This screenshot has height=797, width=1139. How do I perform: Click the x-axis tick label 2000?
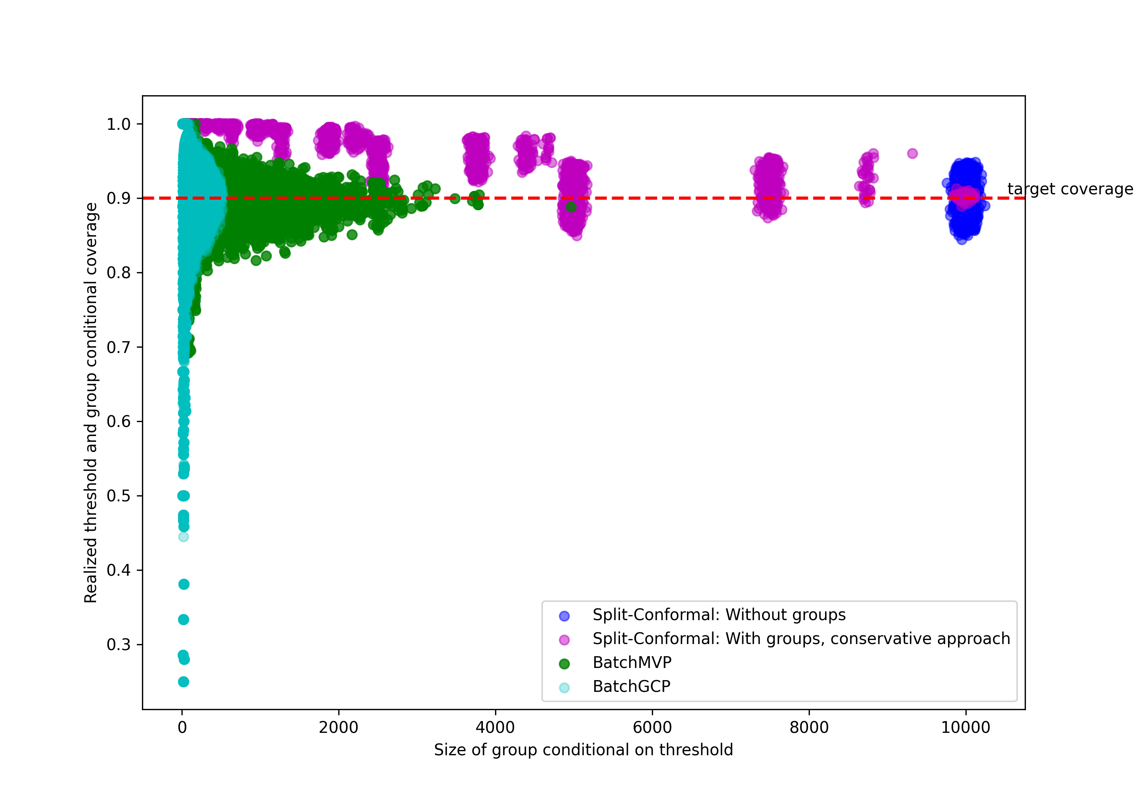point(338,728)
